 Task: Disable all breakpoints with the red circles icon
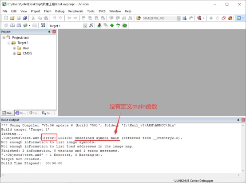click(223, 18)
